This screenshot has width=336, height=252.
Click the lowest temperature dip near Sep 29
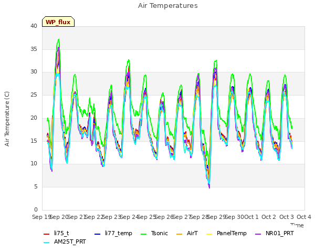click(209, 187)
